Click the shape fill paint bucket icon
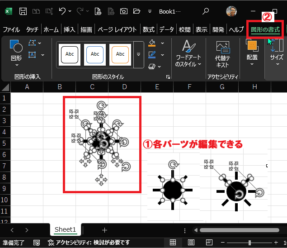Screen dimensions: 287x248 (152, 43)
